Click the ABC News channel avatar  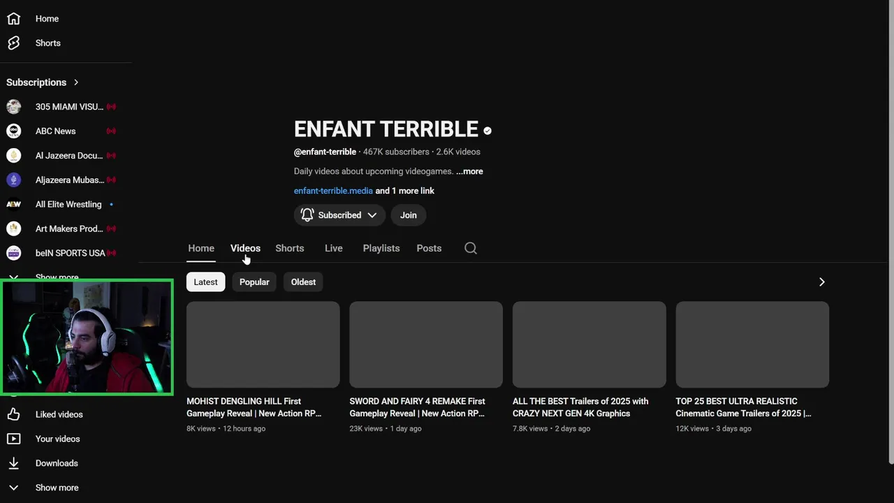point(13,131)
